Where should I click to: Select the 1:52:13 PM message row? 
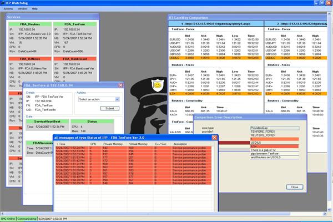(x=133, y=151)
